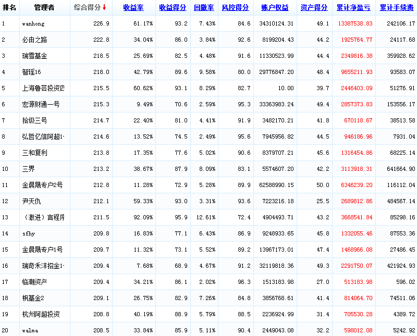Click composite score 222.8
This screenshot has width=417, height=336.
coord(101,40)
